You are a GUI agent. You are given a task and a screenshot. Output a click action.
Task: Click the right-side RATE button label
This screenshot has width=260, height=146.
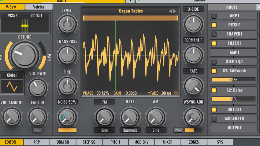pyautogui.click(x=193, y=71)
